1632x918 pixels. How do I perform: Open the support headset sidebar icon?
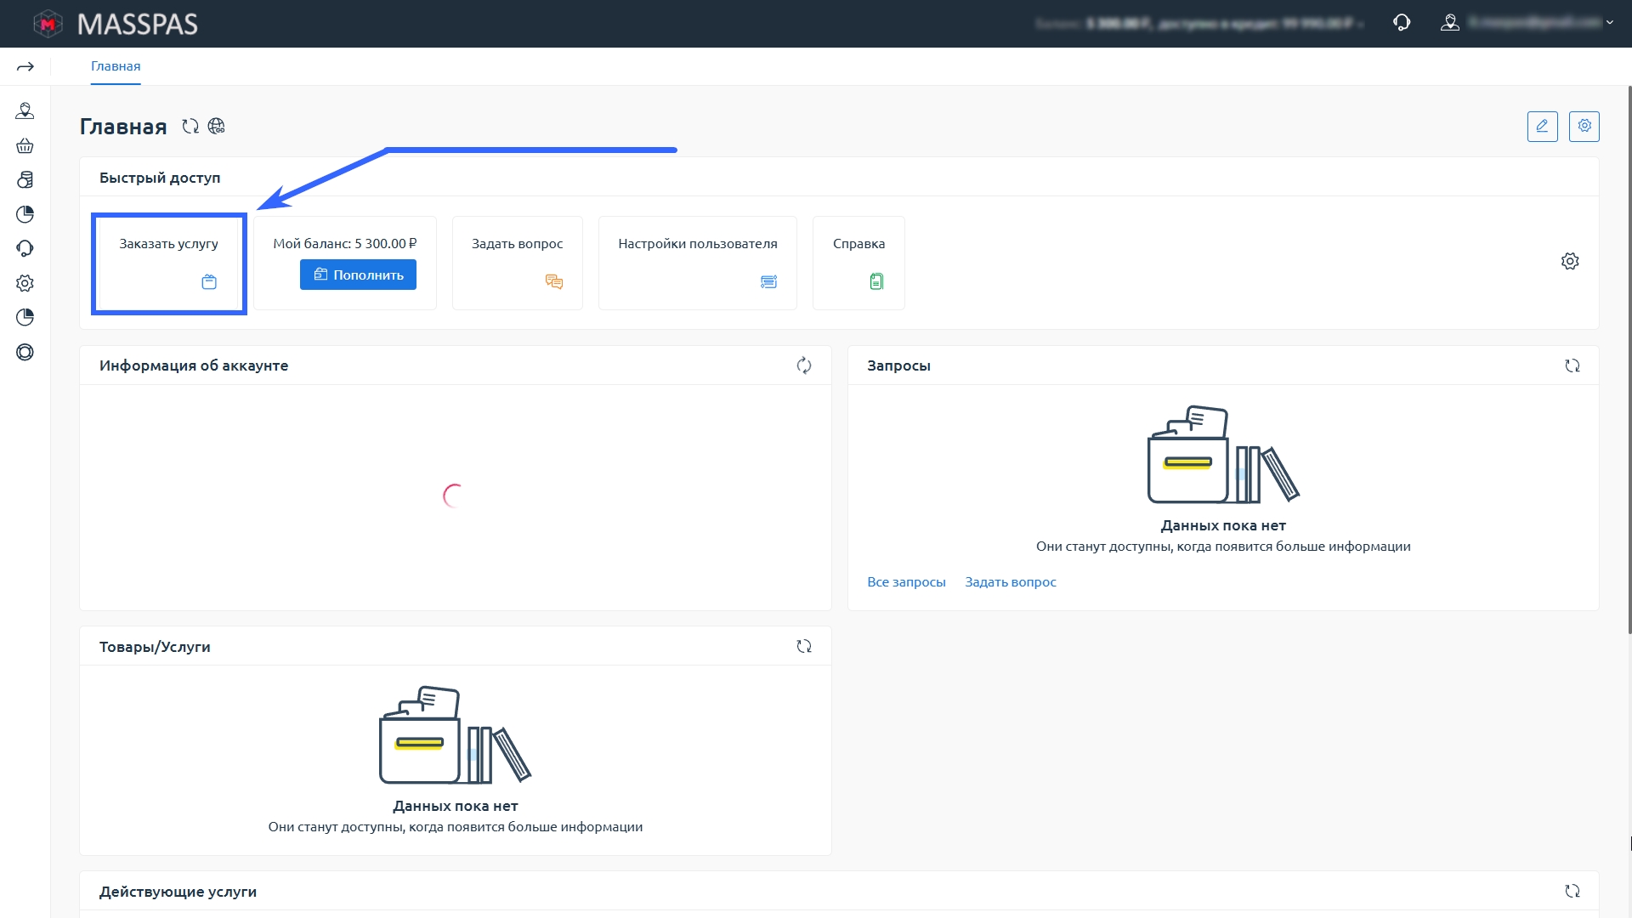[25, 248]
